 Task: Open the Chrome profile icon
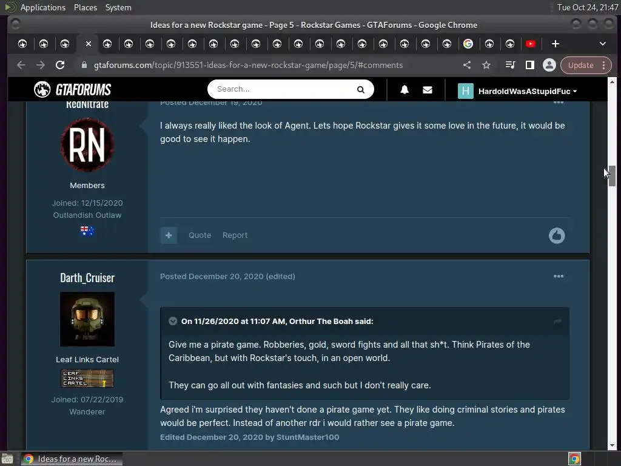[549, 65]
